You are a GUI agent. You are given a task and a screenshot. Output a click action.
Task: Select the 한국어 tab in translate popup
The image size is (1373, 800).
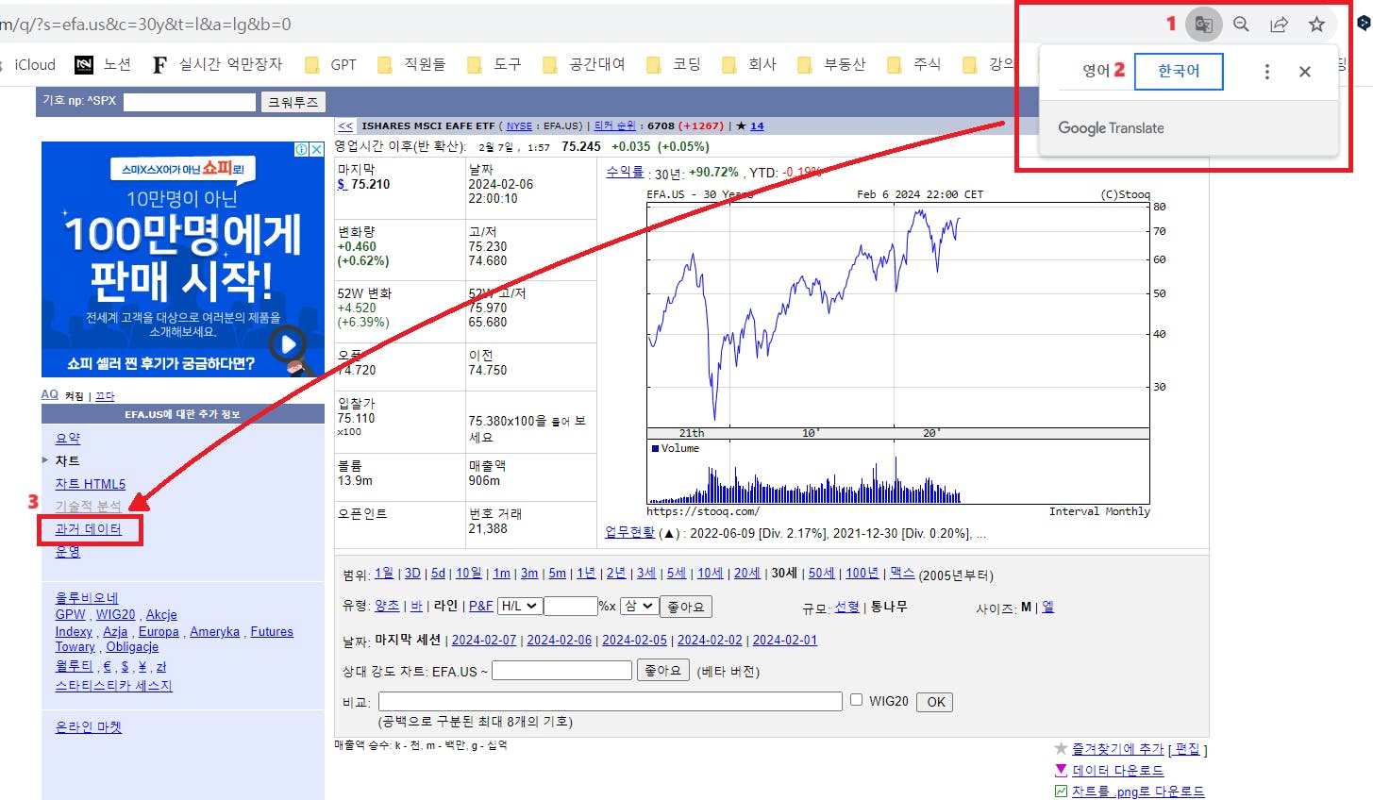pyautogui.click(x=1179, y=71)
